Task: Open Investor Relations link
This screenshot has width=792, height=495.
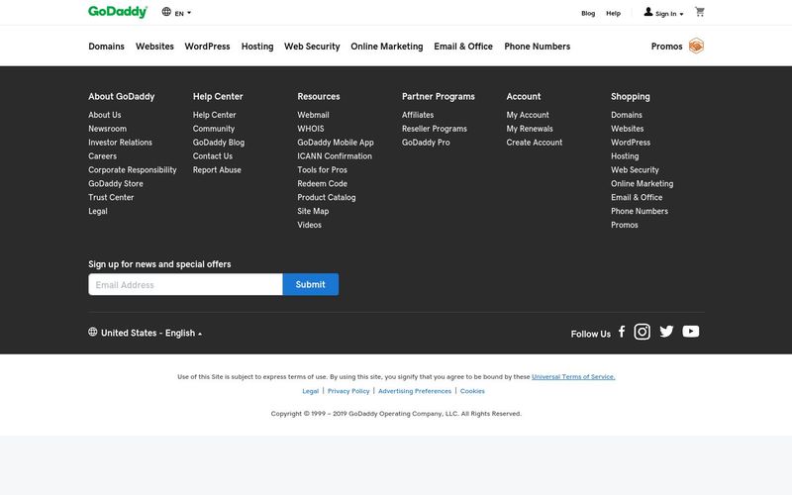Action: tap(120, 143)
